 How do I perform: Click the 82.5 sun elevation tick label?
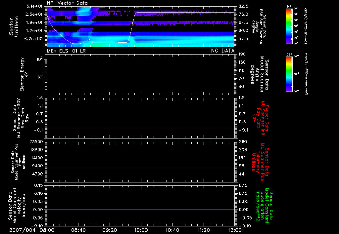point(243,6)
